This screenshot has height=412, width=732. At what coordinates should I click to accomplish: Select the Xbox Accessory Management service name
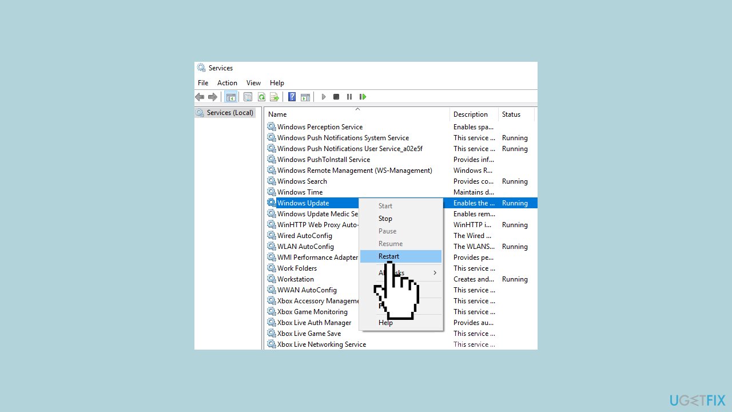coord(318,301)
